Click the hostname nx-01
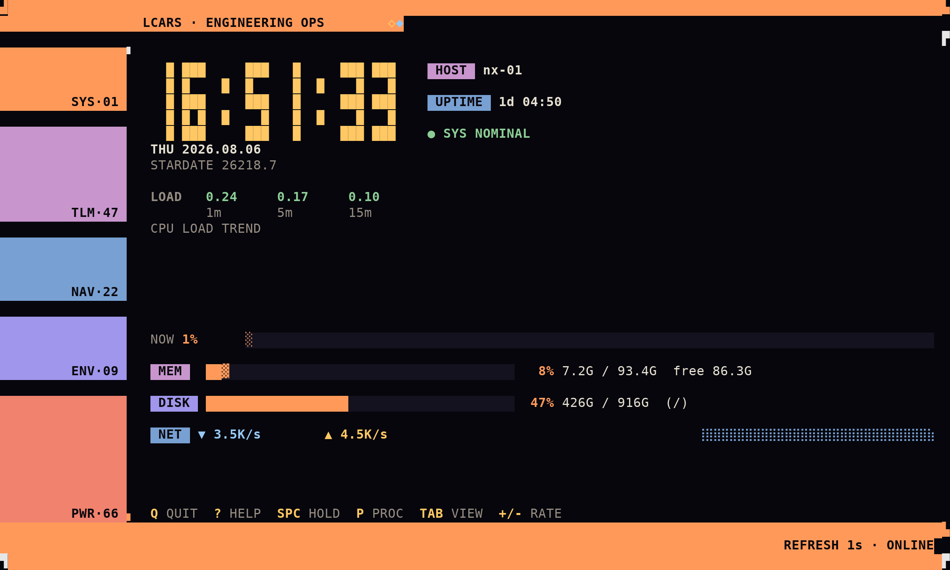Screen dimensions: 950x570 (503, 70)
